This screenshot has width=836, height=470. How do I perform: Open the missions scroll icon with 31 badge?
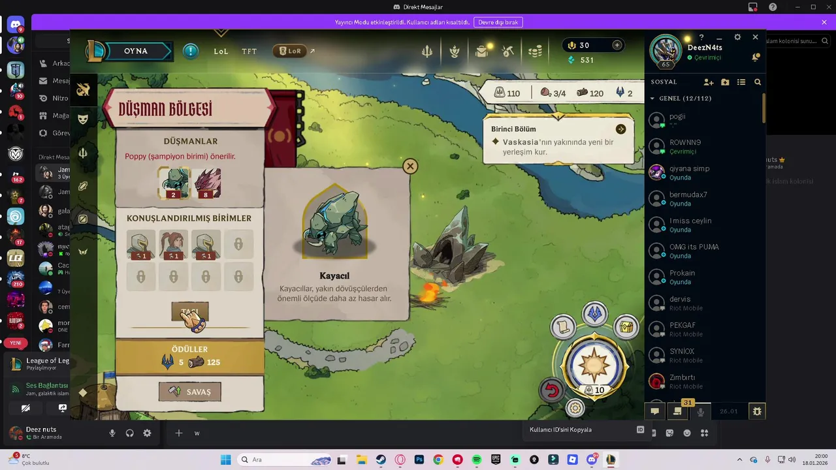click(677, 411)
